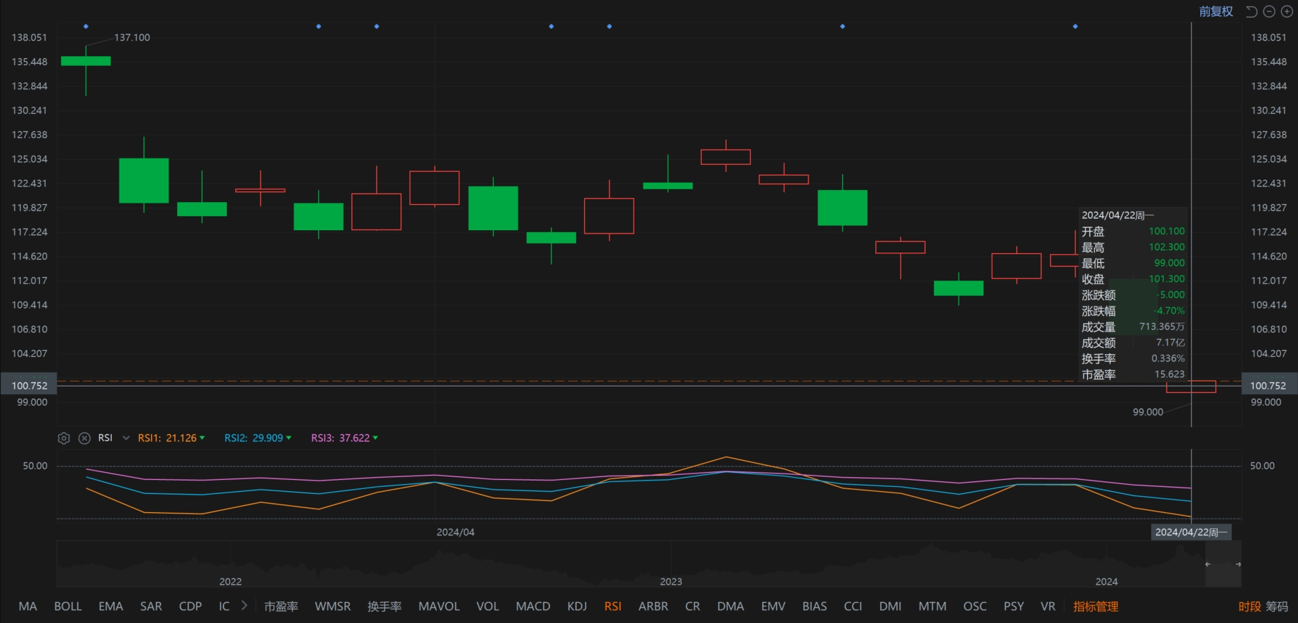Image resolution: width=1298 pixels, height=623 pixels.
Task: Click the undo/reset view arrow icon
Action: coord(1252,11)
